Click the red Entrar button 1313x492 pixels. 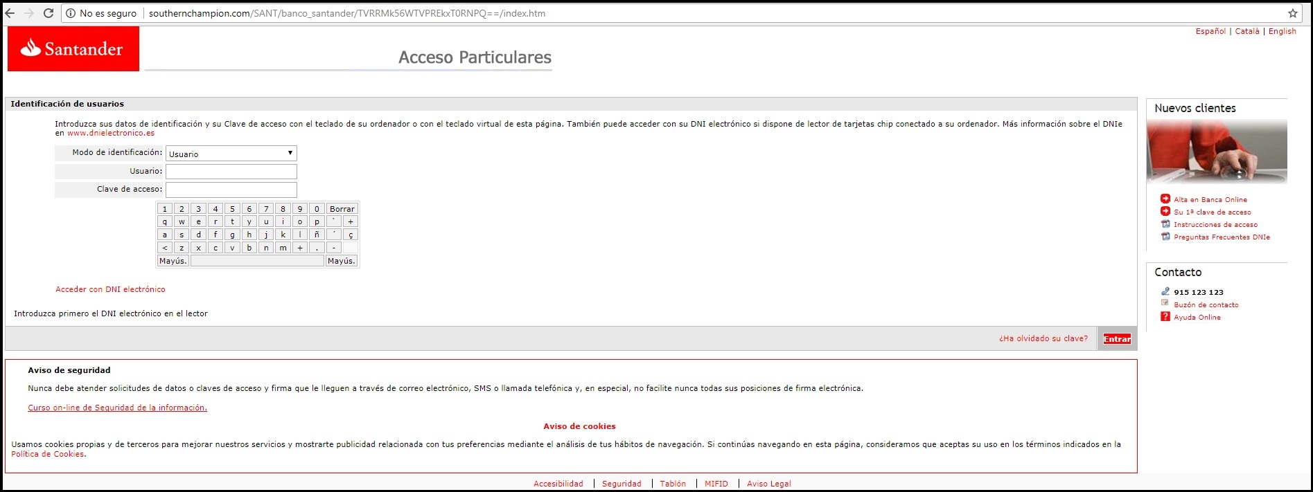pyautogui.click(x=1117, y=339)
